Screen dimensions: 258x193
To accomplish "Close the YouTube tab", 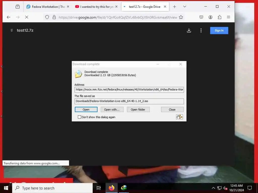I will 116,7.
